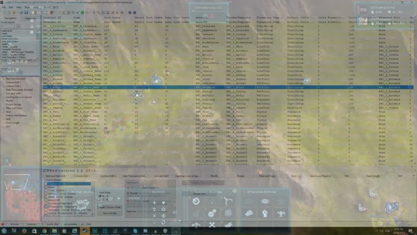Click the blue help icon in toolbar
Screen dimensions: 417x235
(130, 12)
